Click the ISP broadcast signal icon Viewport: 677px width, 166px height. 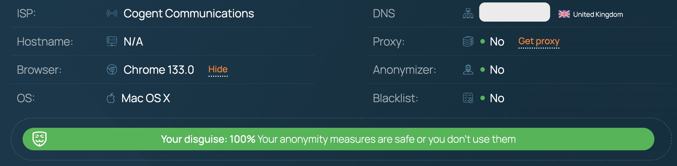click(112, 13)
